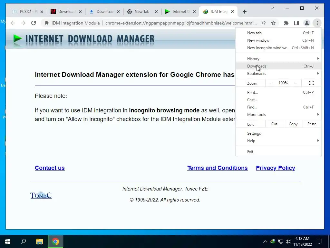Screen dimensions: 330x248
Task: Click the forward navigation arrow
Action: point(23,23)
